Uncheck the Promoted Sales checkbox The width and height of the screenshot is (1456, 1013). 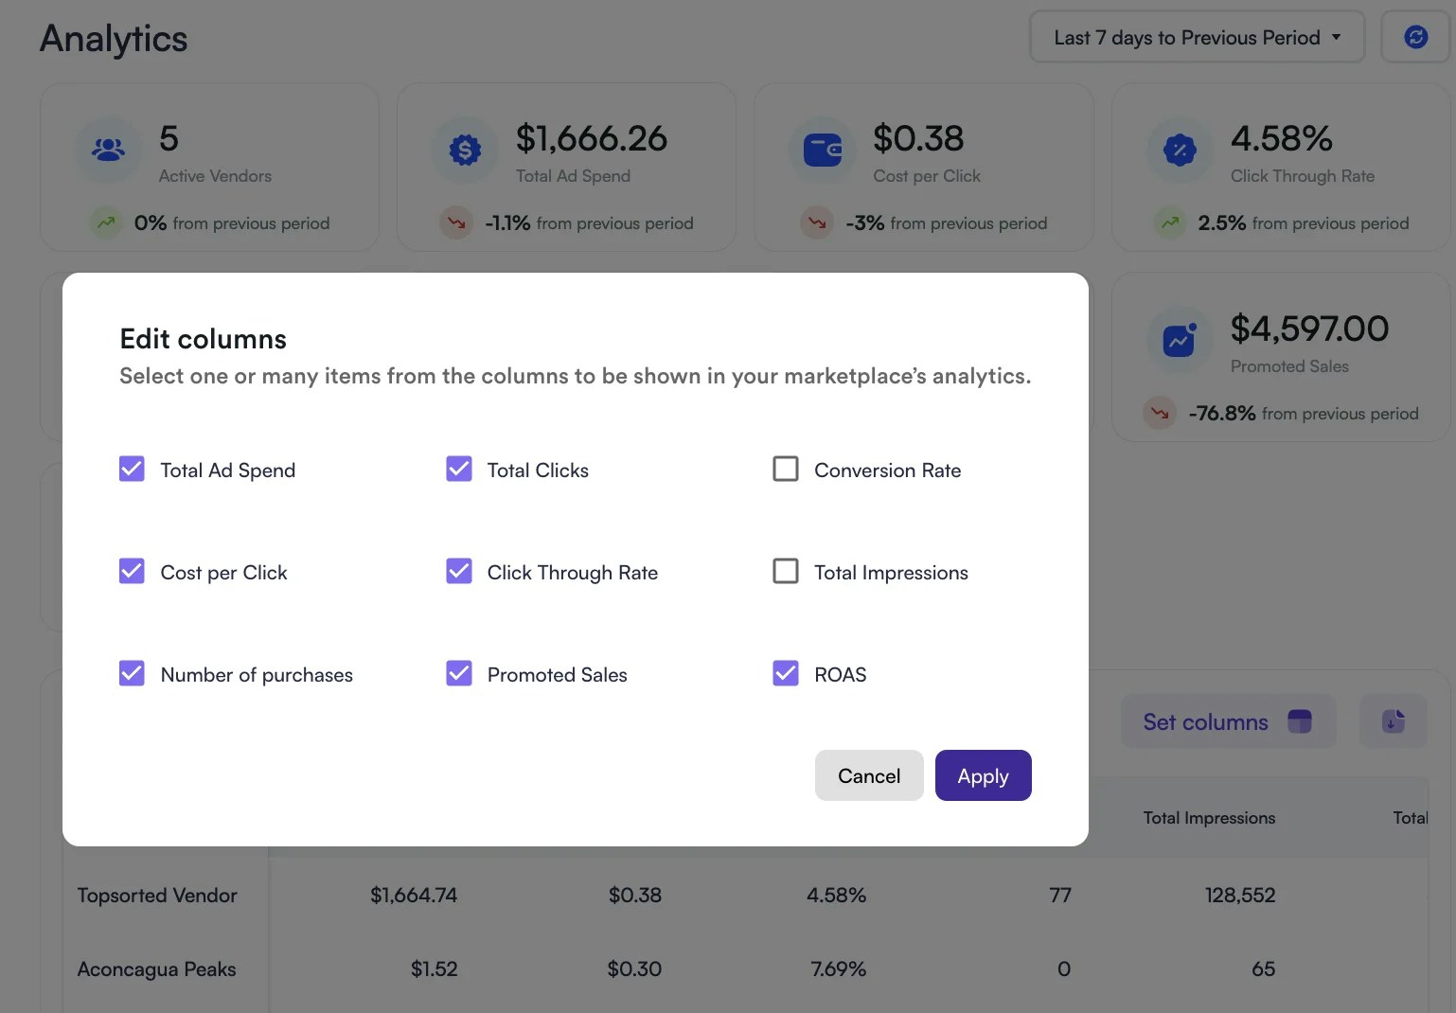tap(459, 673)
